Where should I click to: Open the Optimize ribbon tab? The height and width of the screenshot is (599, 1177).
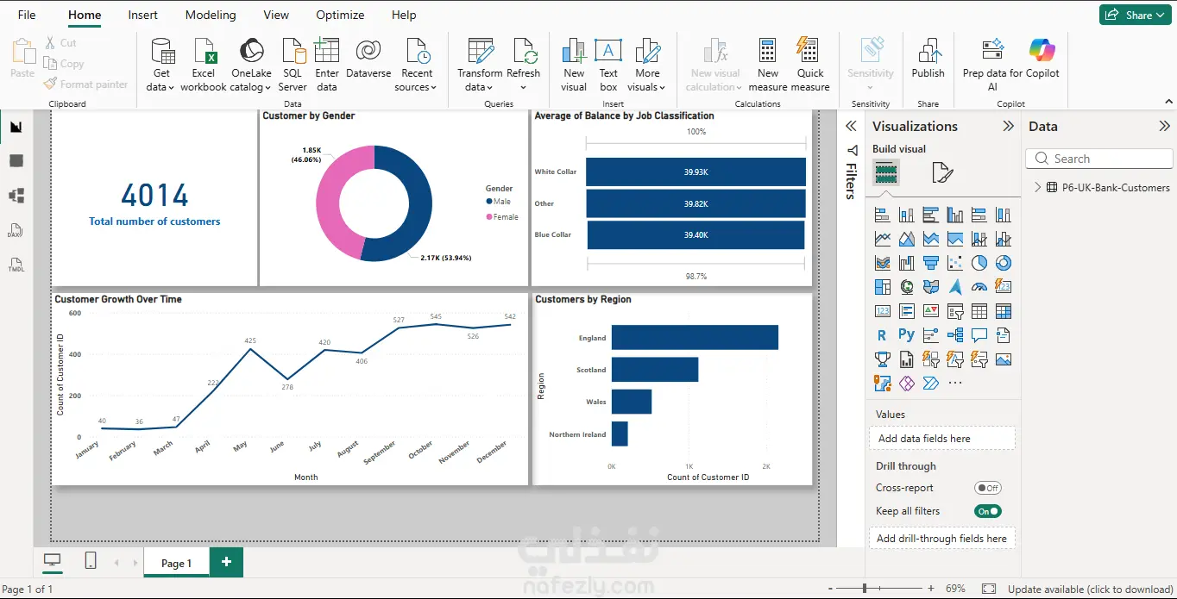point(340,15)
